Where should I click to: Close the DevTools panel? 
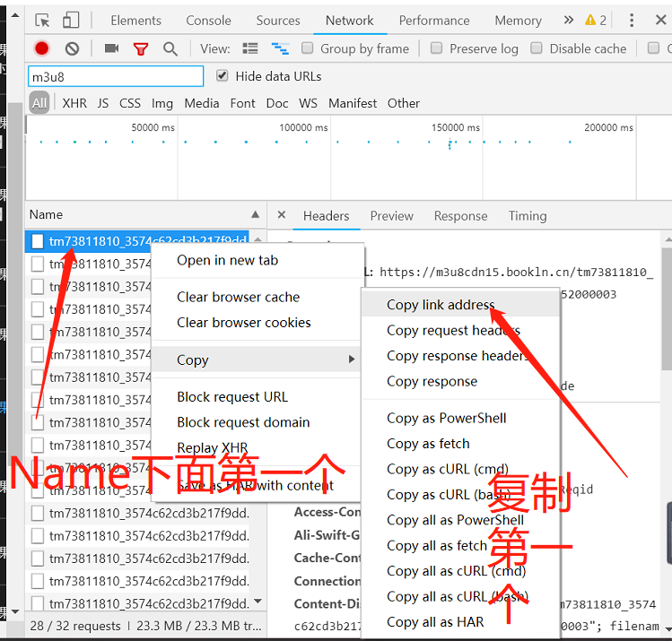pyautogui.click(x=660, y=20)
